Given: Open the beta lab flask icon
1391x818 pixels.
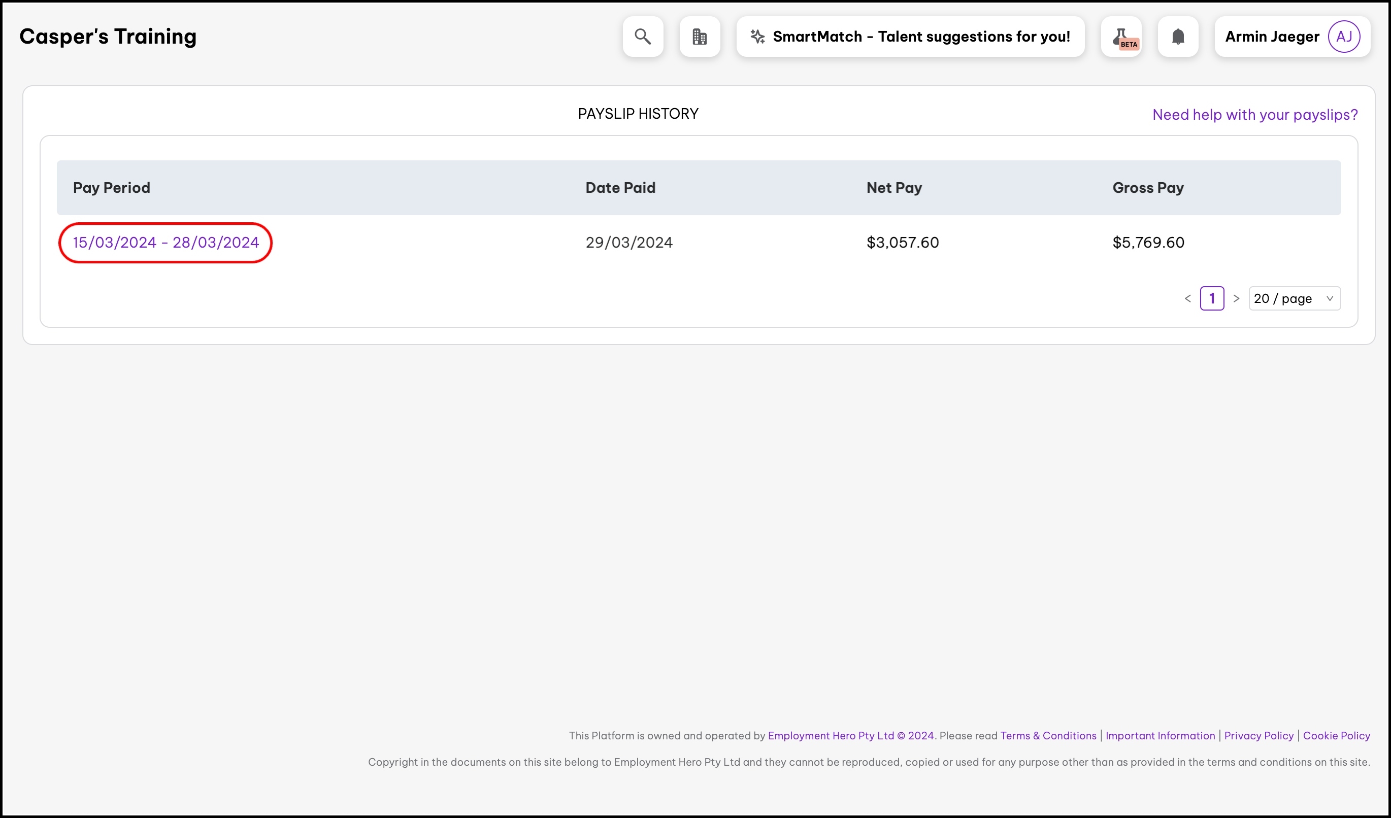Looking at the screenshot, I should coord(1121,37).
